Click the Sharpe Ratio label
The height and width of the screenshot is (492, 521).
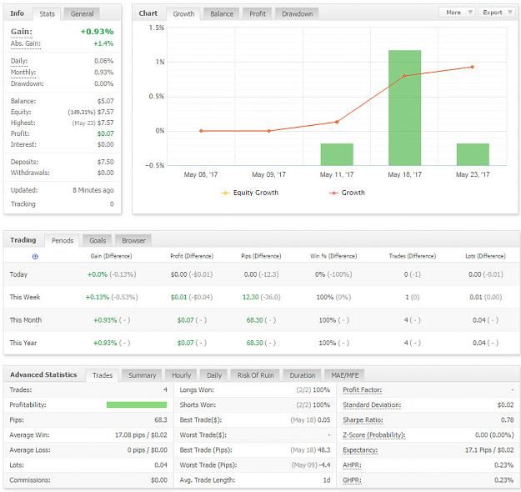coord(363,419)
